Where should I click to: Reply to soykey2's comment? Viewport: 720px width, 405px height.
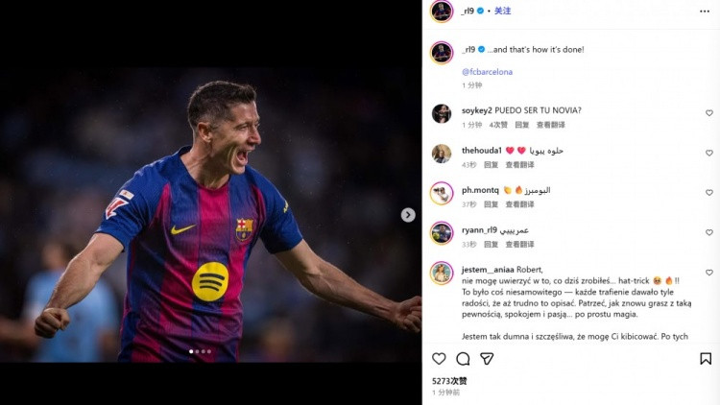(521, 125)
